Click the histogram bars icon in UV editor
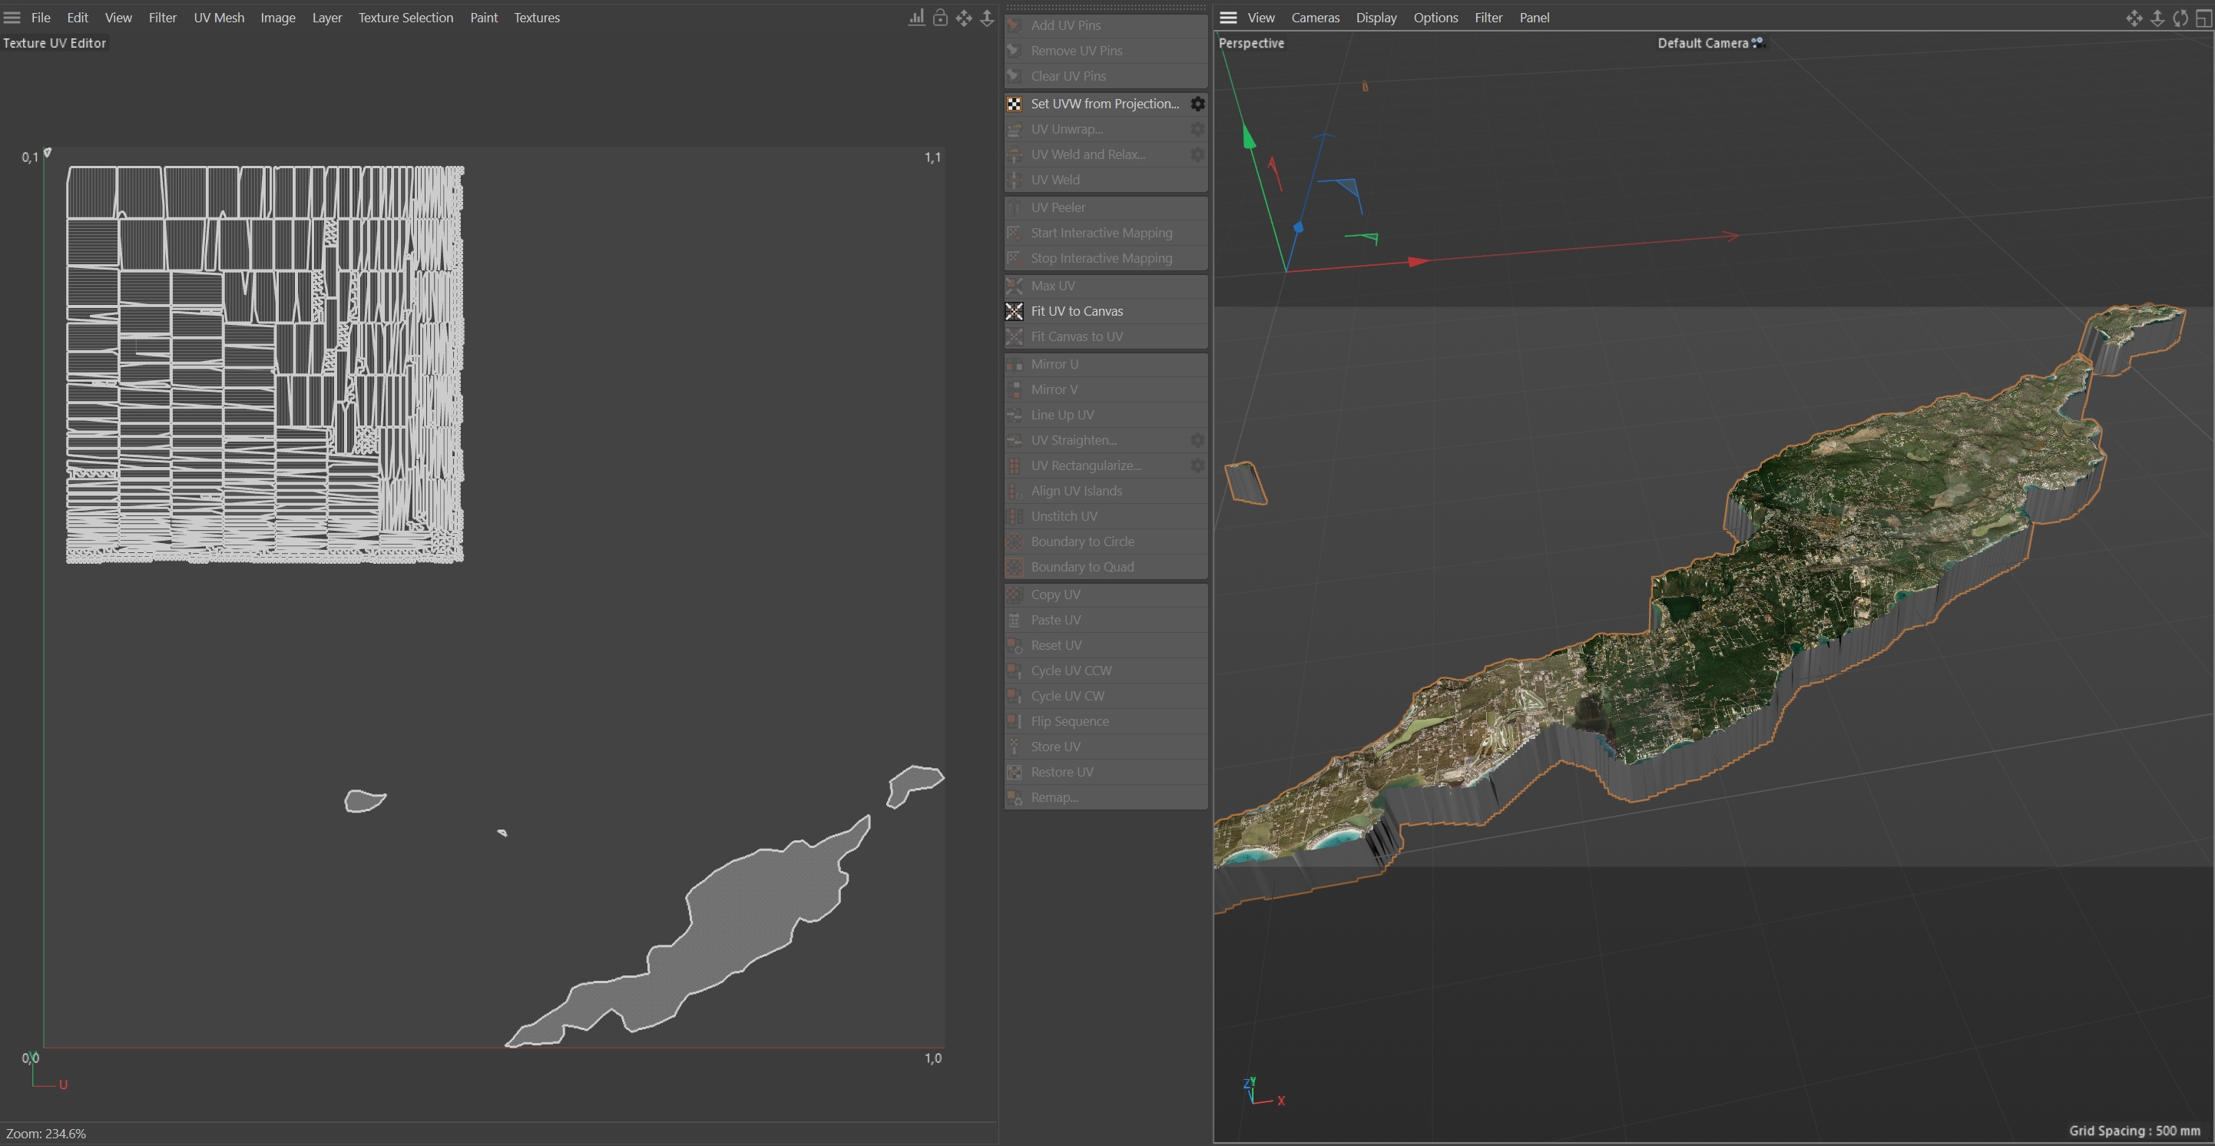The height and width of the screenshot is (1146, 2215). tap(916, 17)
